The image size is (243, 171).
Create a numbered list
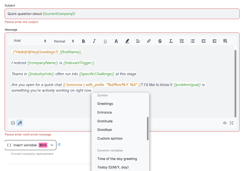pyautogui.click(x=182, y=41)
